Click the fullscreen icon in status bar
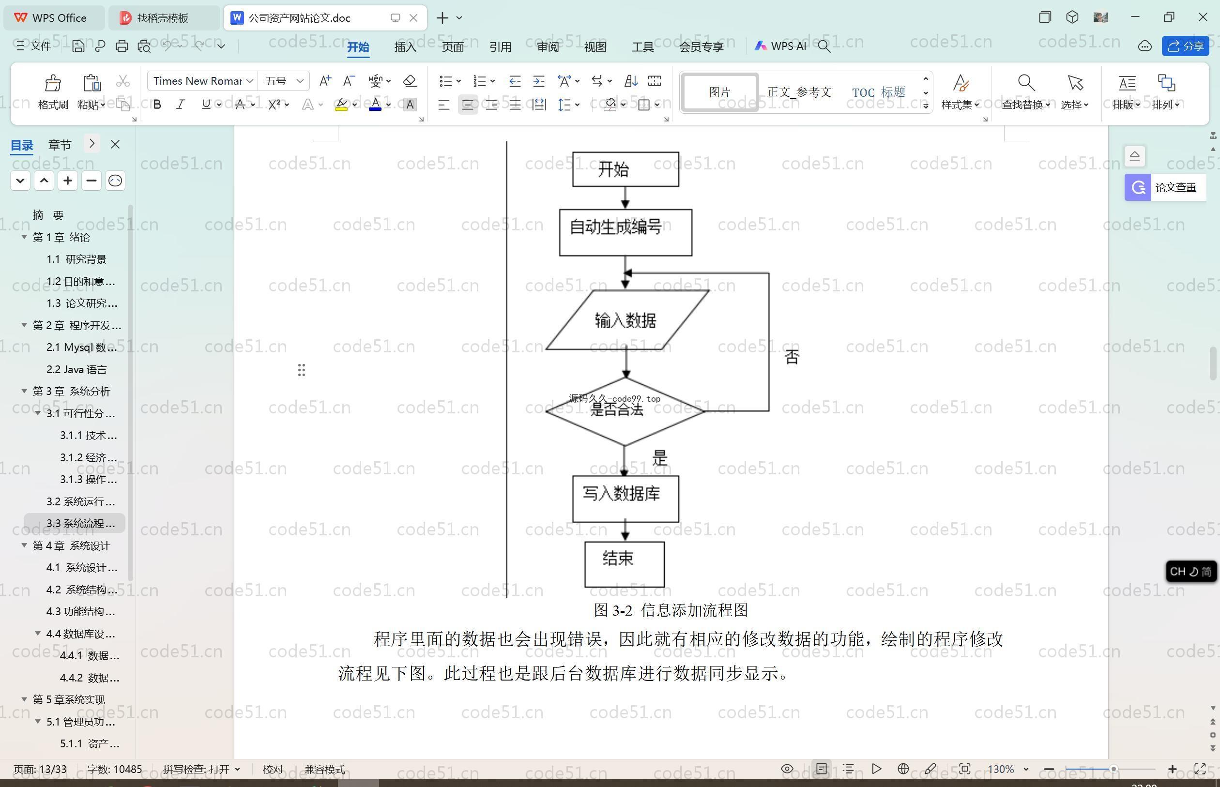The image size is (1220, 787). point(1200,769)
